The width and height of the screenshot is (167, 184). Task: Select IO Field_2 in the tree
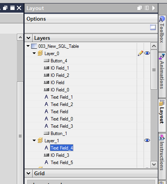pyautogui.click(x=60, y=75)
